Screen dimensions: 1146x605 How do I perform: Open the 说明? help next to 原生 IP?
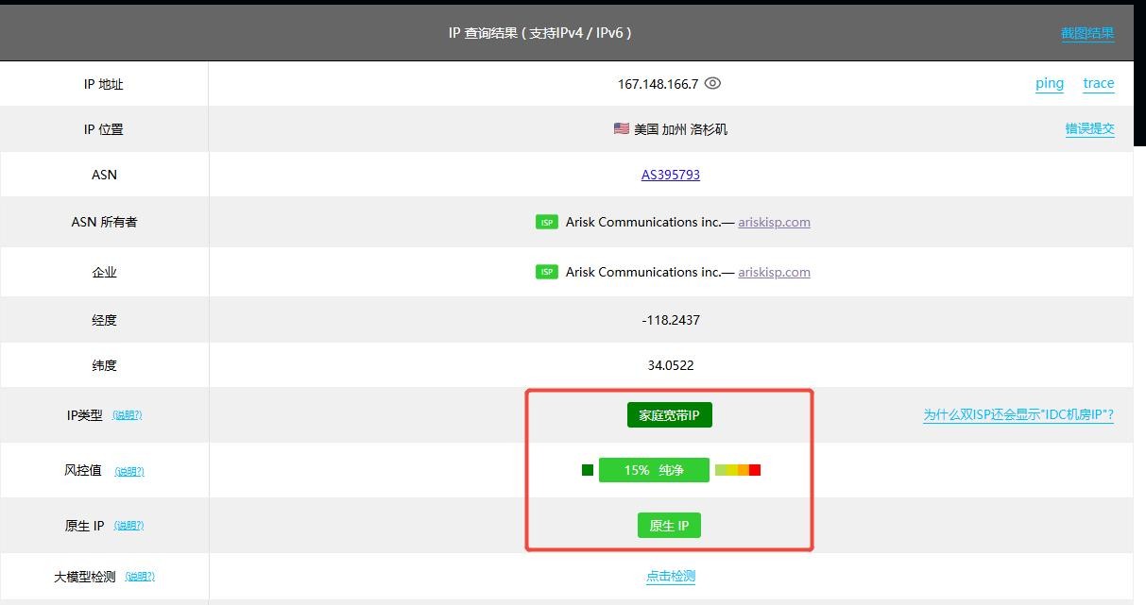[128, 526]
